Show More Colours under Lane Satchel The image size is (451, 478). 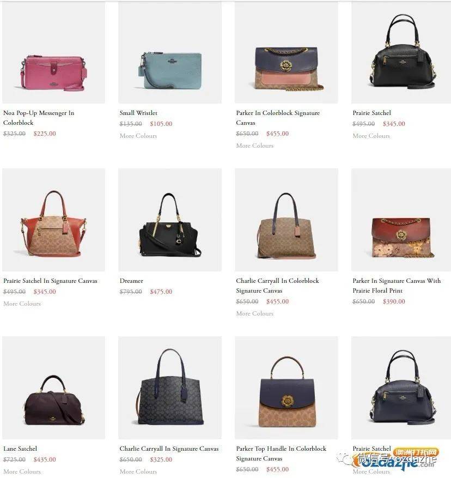22,471
